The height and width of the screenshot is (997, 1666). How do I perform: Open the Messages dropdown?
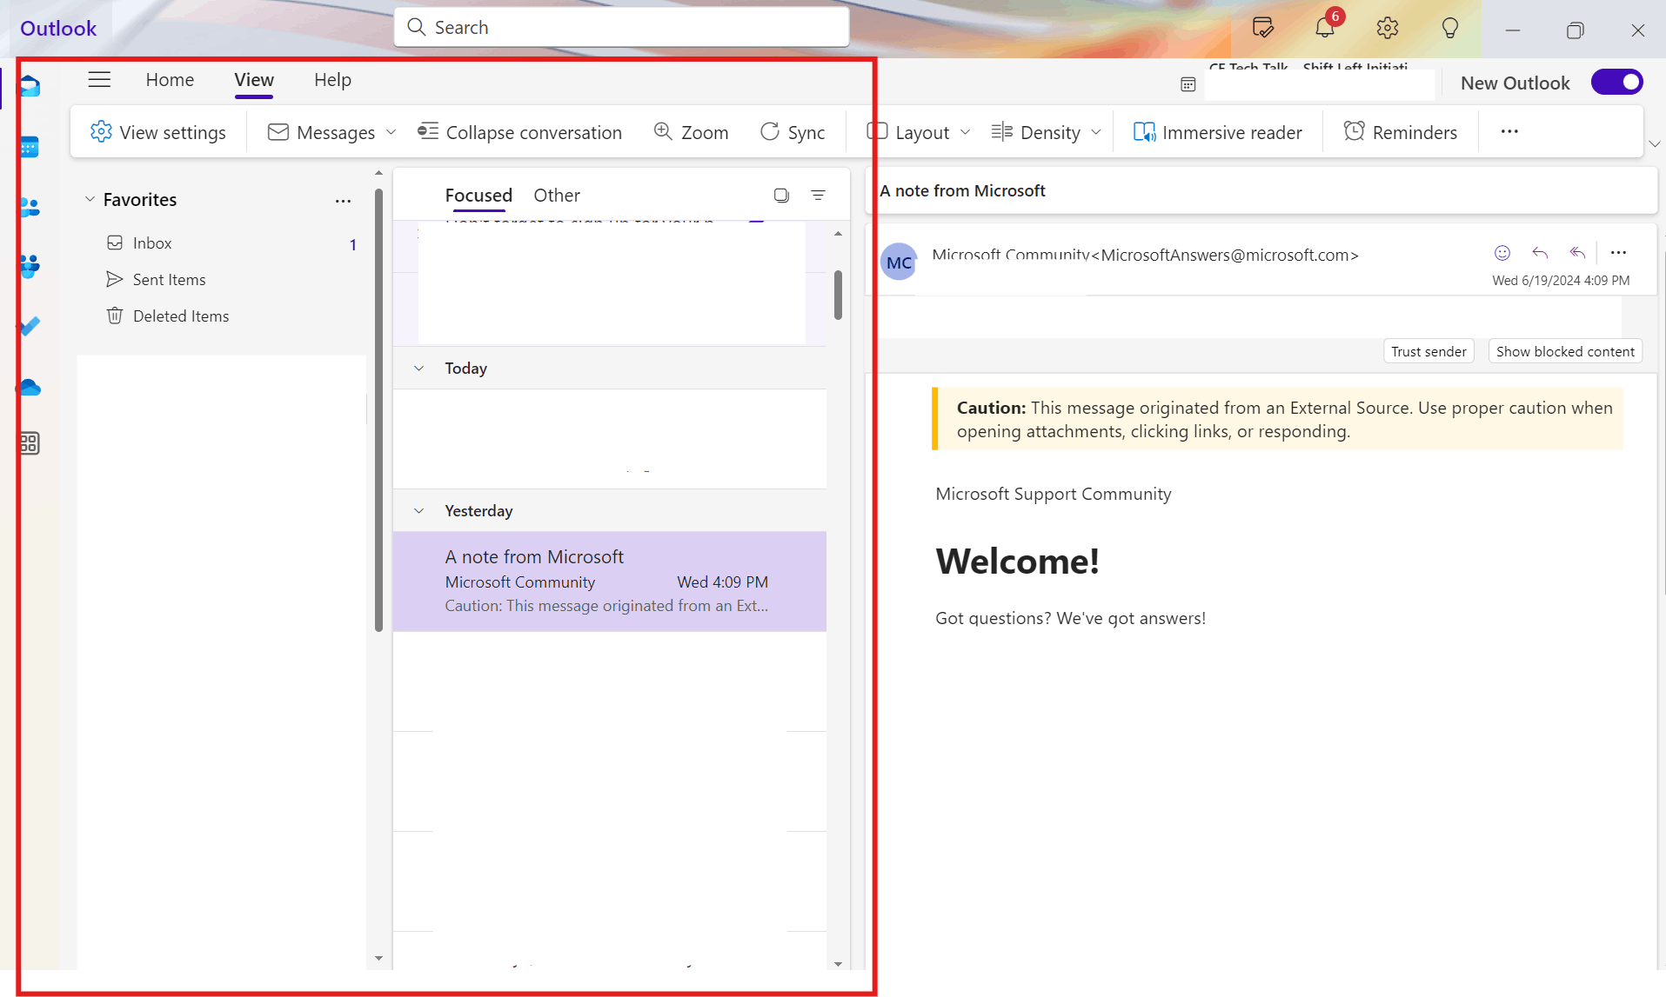click(332, 132)
